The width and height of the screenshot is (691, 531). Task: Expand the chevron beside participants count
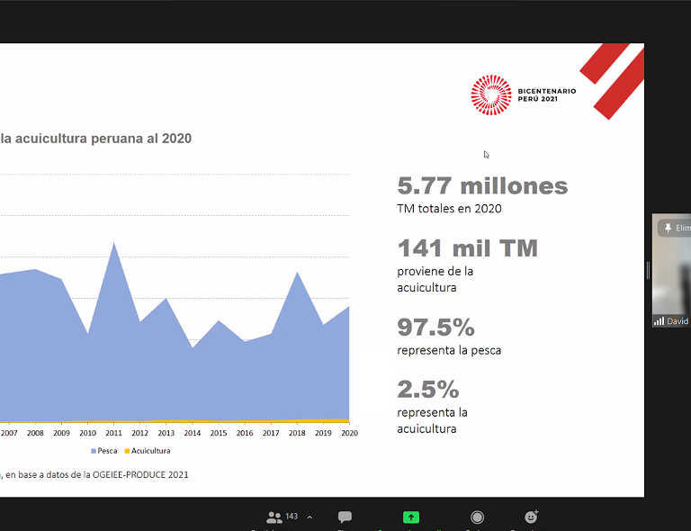tap(310, 517)
